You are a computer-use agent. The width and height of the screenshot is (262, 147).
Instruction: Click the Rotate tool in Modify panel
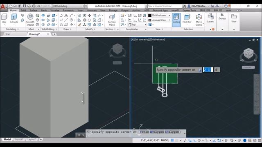tap(89, 20)
